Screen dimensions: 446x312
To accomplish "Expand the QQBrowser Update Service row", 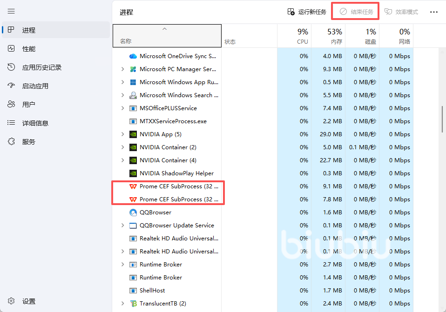I will [122, 226].
